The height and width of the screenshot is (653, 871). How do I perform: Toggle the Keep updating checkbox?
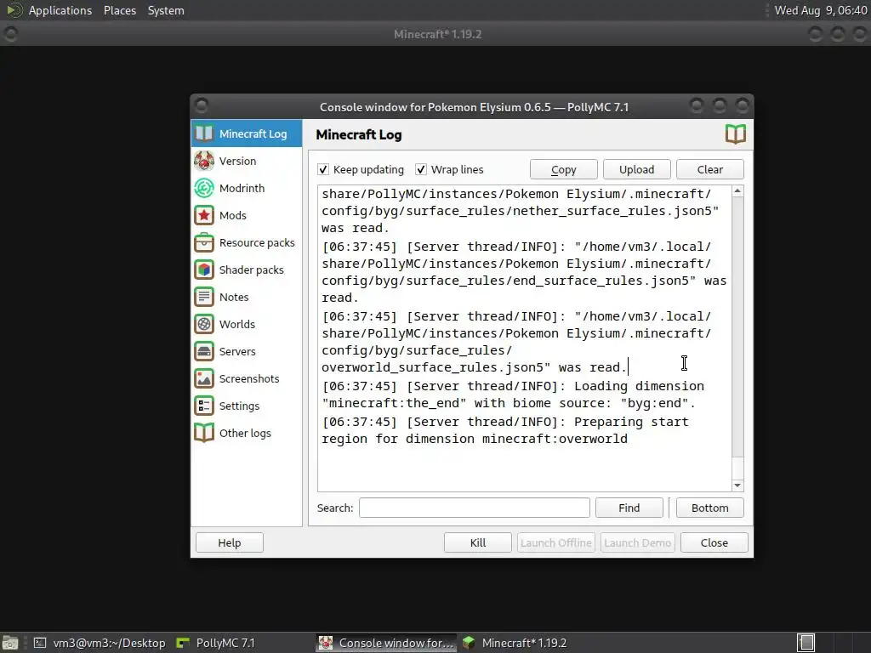coord(323,169)
